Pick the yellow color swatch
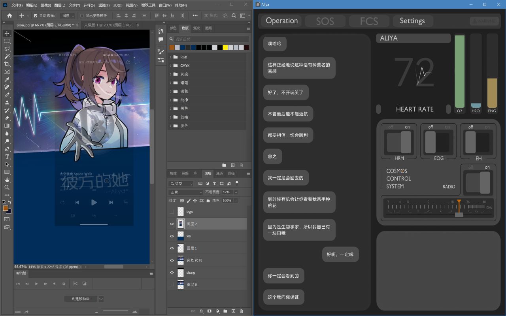The height and width of the screenshot is (316, 506). point(225,47)
